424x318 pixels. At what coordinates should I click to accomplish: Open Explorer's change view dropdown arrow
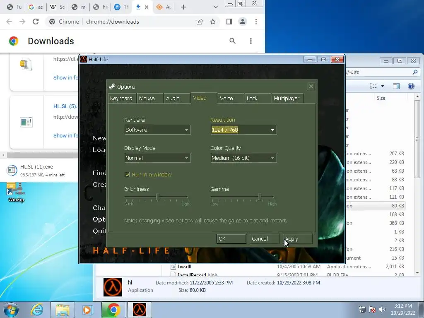pyautogui.click(x=382, y=86)
